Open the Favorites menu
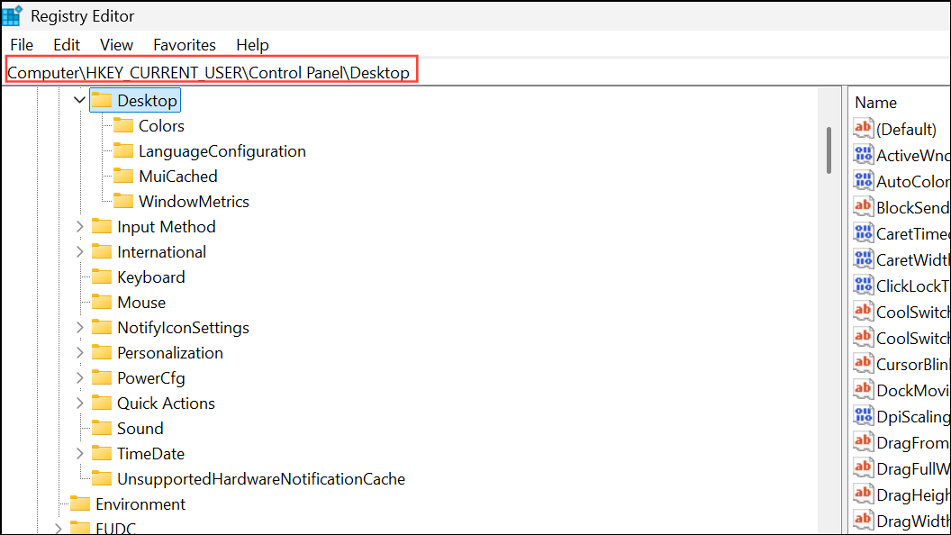The height and width of the screenshot is (535, 951). point(184,44)
